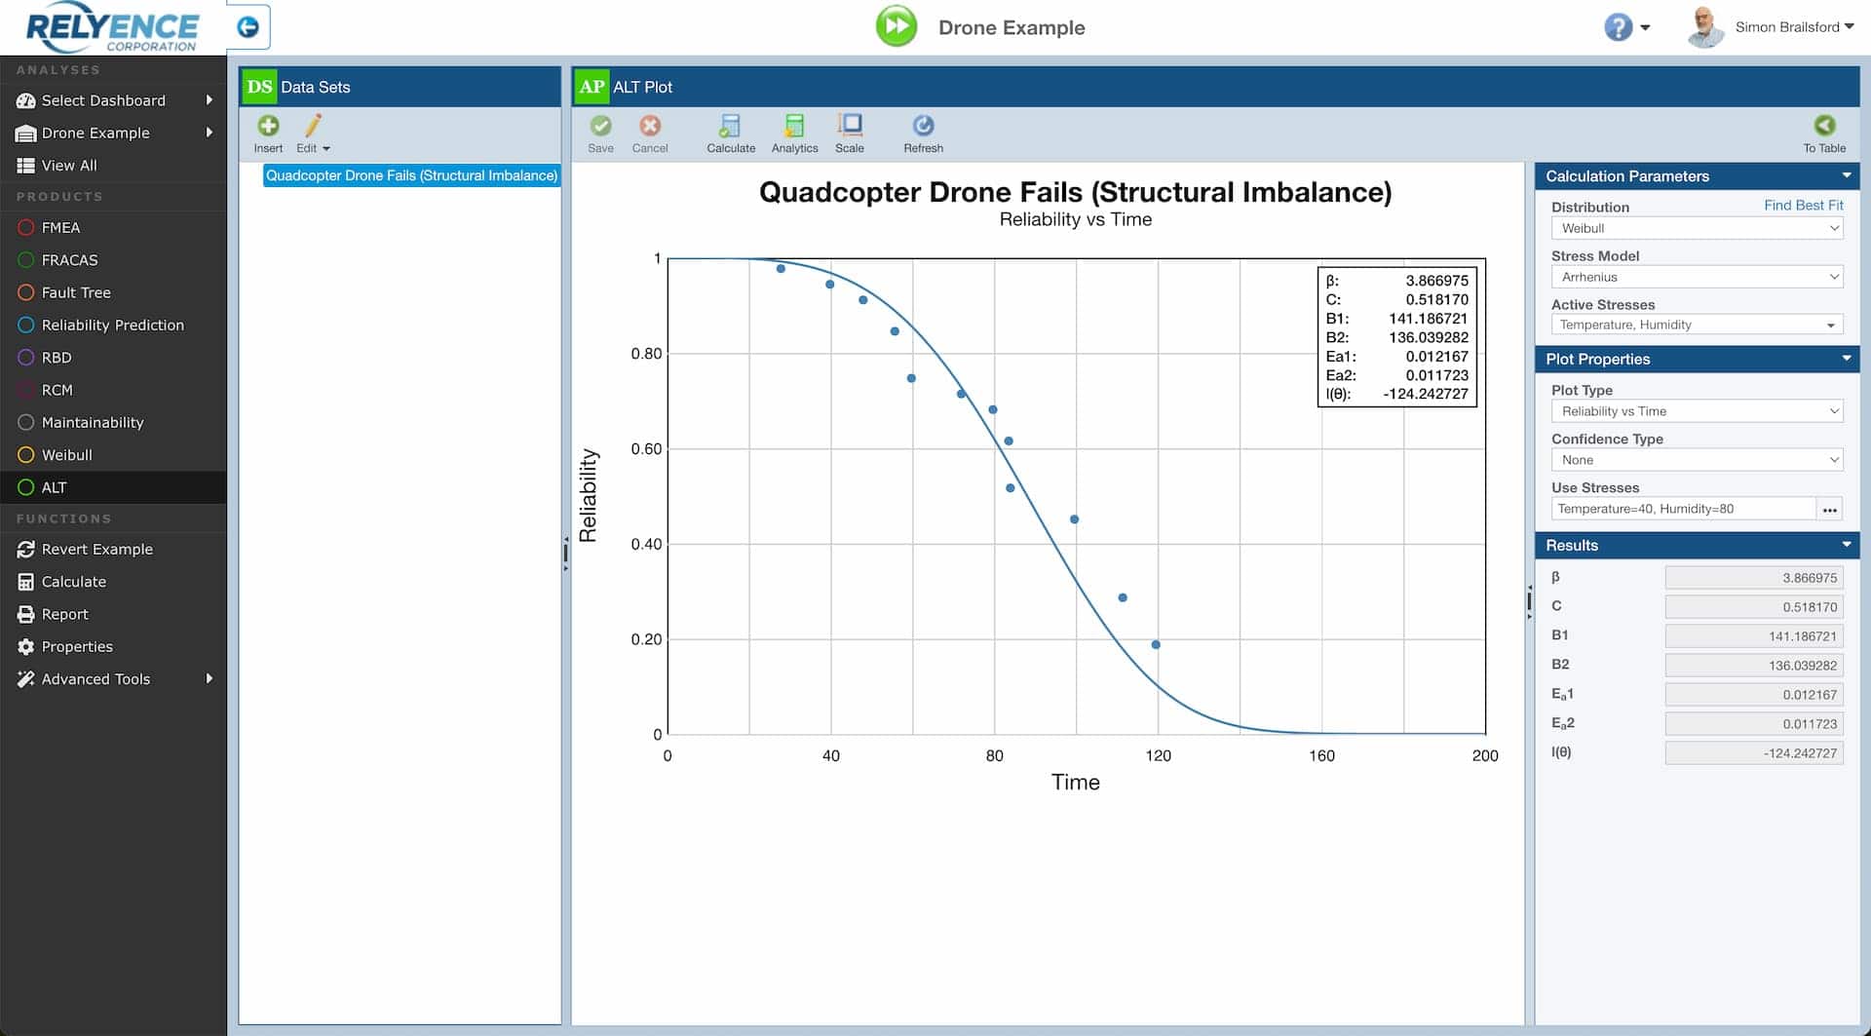Run the Calculate tool from the plot toolbar
1871x1036 pixels.
(x=731, y=134)
